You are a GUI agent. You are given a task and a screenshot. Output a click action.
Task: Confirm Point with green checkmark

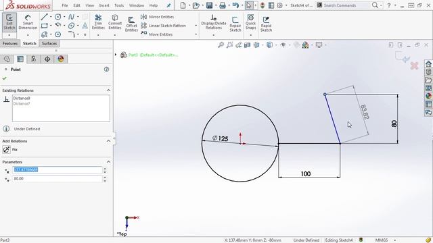[5, 78]
